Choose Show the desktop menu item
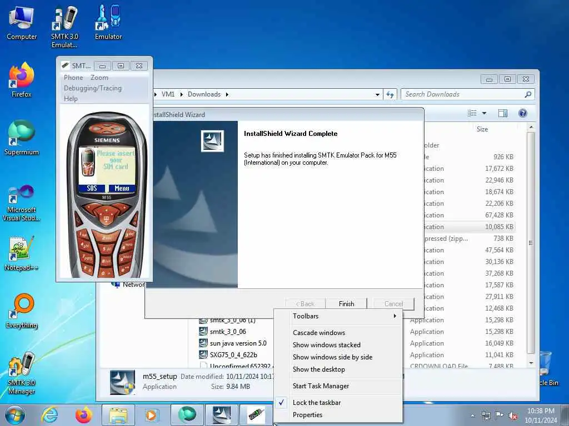Screen dimensions: 569x426 338,369
